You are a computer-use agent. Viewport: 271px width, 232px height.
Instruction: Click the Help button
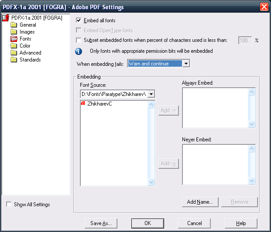[x=241, y=223]
